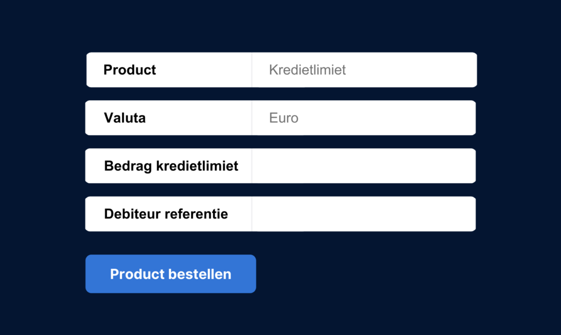The image size is (561, 335).
Task: Click the Debiteur referentie label
Action: tap(166, 213)
